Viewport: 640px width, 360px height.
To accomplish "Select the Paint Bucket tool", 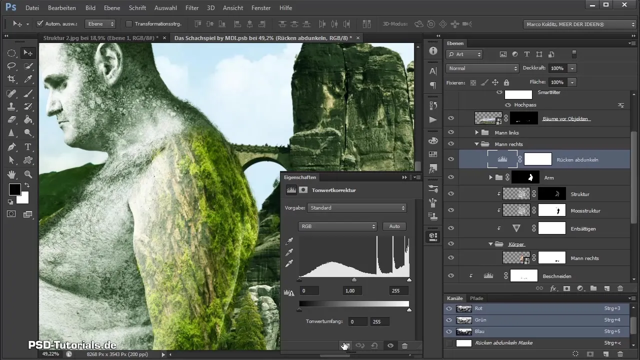I will [28, 119].
